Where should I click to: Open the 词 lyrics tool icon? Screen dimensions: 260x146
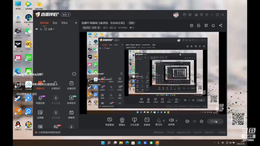pos(40,127)
